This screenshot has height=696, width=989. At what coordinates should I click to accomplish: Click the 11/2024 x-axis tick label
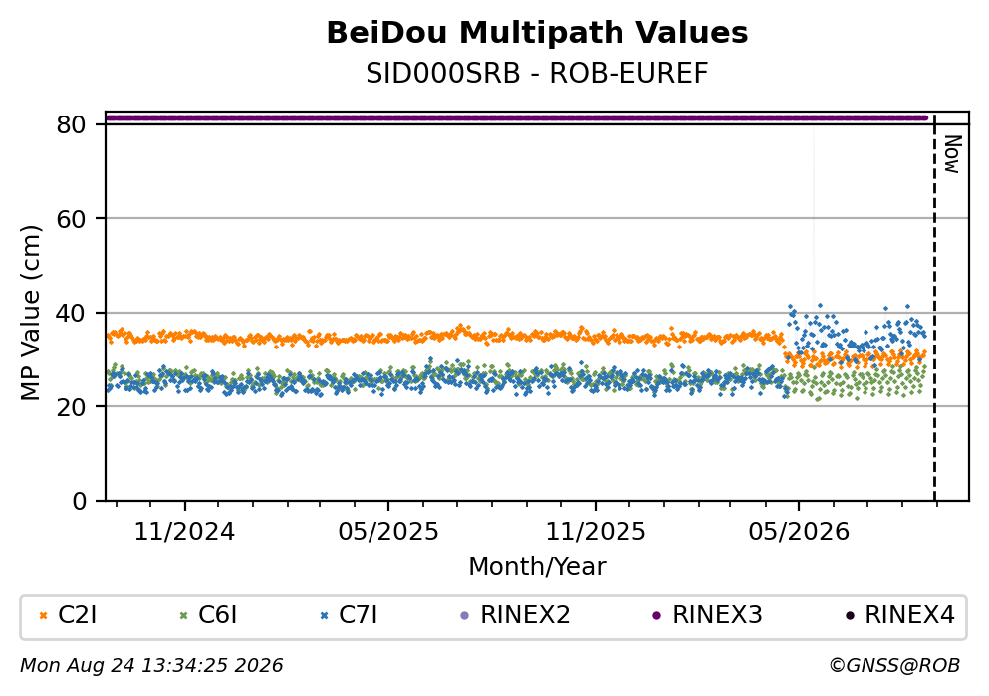tap(185, 532)
